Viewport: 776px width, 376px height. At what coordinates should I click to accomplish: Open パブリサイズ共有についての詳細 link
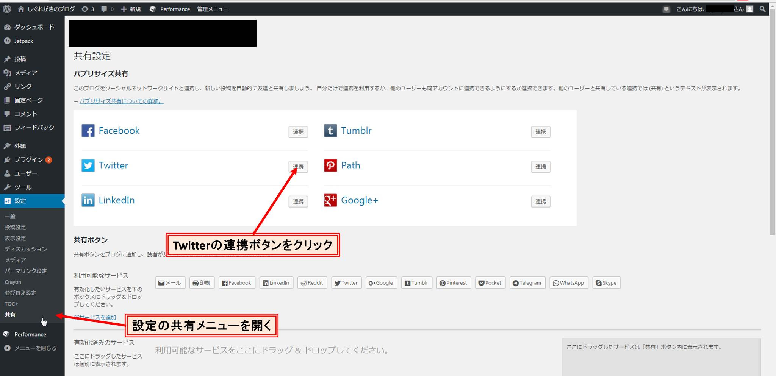121,101
